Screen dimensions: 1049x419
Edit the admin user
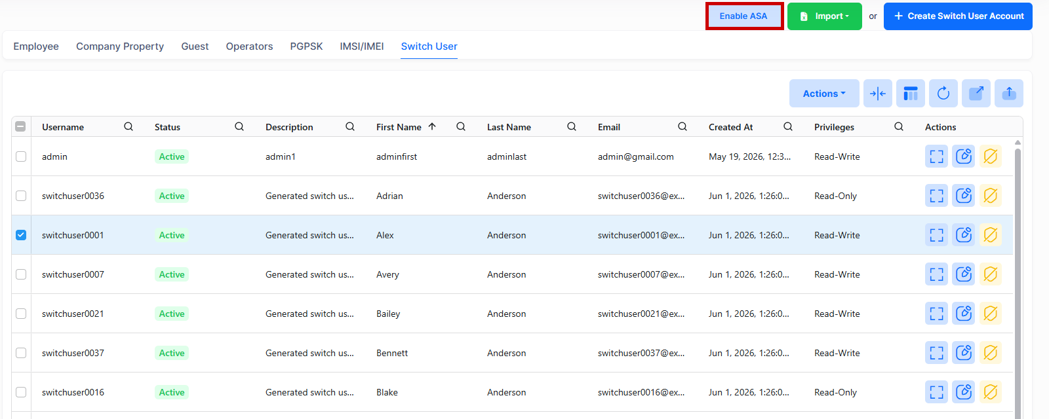pyautogui.click(x=964, y=156)
